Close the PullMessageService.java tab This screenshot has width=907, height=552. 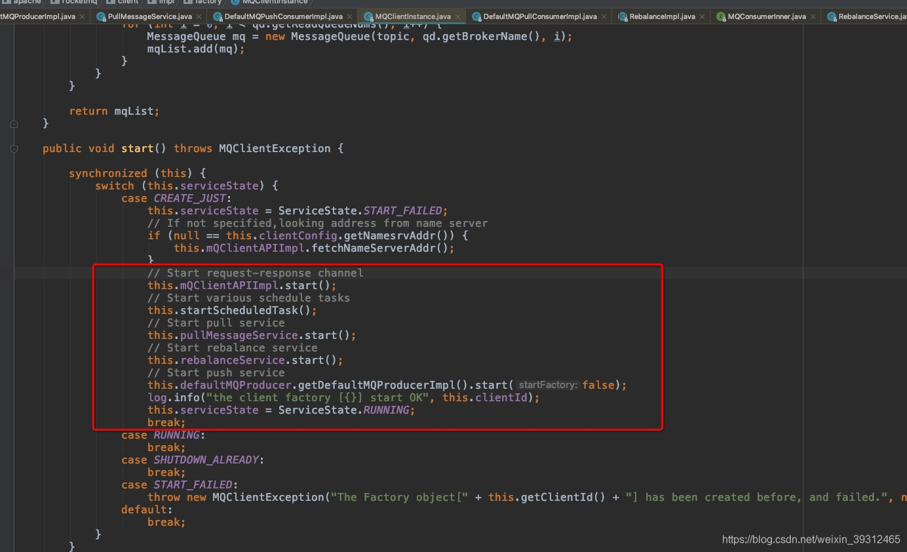click(199, 16)
